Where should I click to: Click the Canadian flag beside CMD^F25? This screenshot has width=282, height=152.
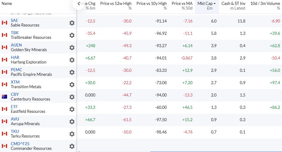5,146
